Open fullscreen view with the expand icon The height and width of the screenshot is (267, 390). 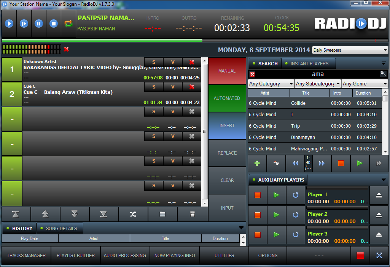[x=380, y=256]
